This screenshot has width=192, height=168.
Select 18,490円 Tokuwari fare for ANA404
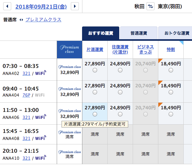point(171,92)
